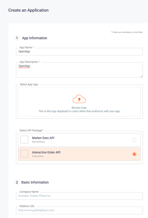The image size is (148, 218).
Task: Click the Select App logo drop zone
Action: point(79,102)
